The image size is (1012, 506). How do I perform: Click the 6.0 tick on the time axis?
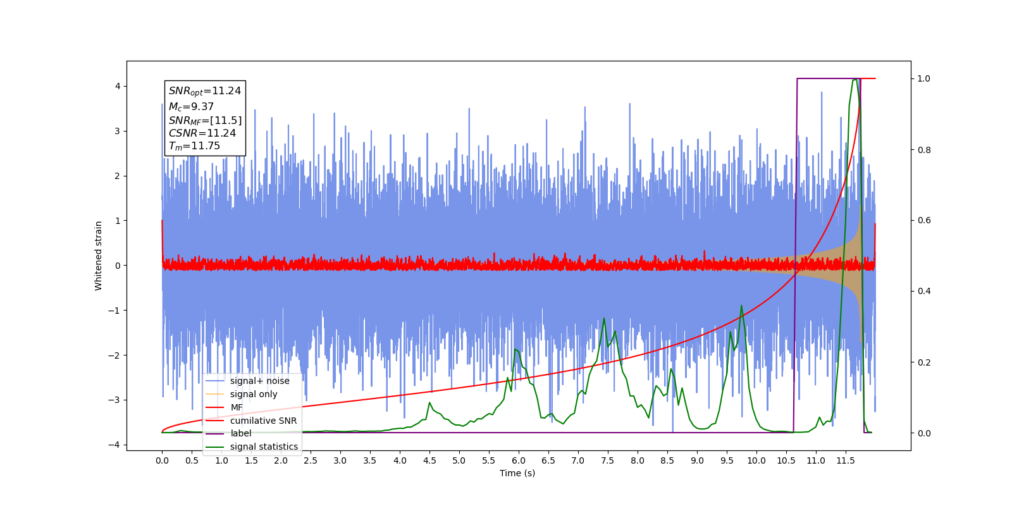(519, 460)
